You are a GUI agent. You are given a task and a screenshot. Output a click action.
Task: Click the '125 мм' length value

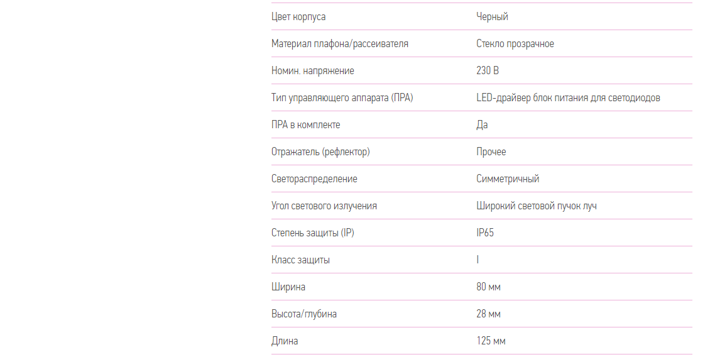click(x=491, y=341)
